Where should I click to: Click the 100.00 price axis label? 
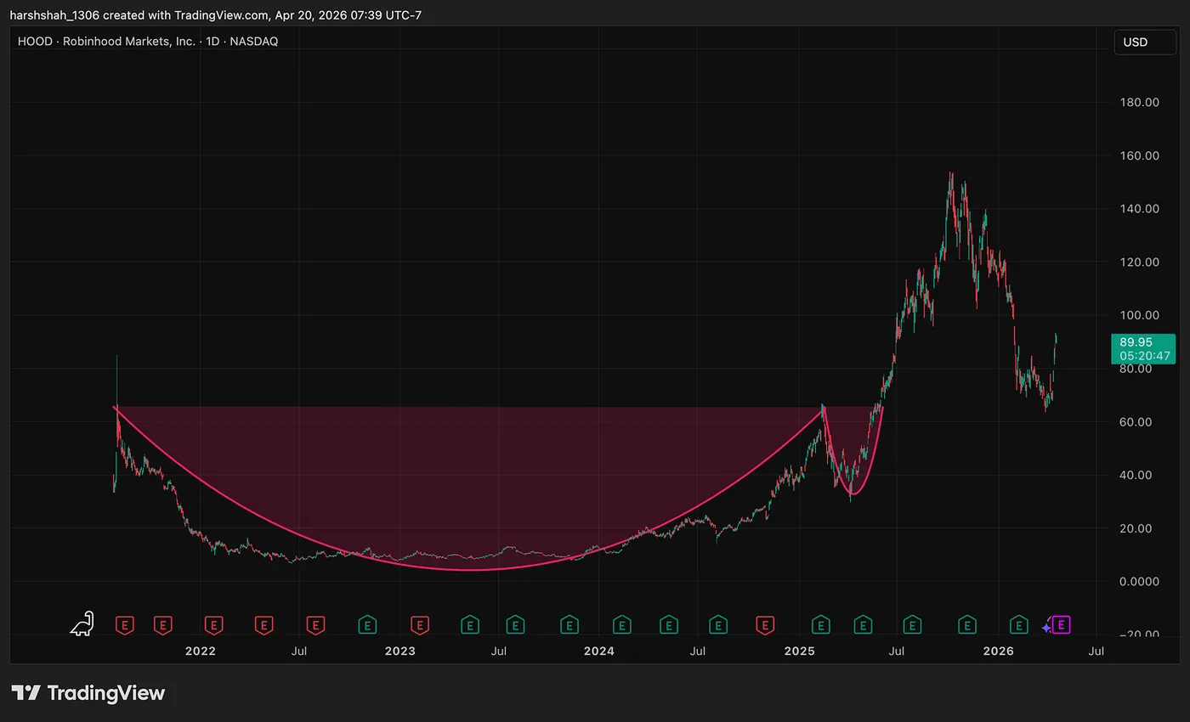point(1140,315)
